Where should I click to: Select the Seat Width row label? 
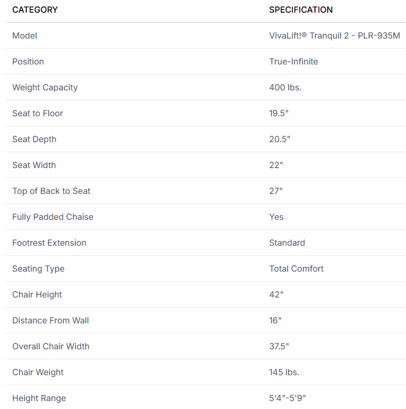[34, 165]
